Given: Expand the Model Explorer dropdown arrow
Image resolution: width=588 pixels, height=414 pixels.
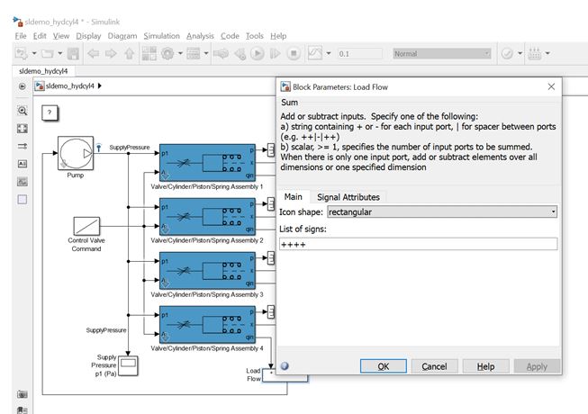Looking at the screenshot, I should click(206, 54).
